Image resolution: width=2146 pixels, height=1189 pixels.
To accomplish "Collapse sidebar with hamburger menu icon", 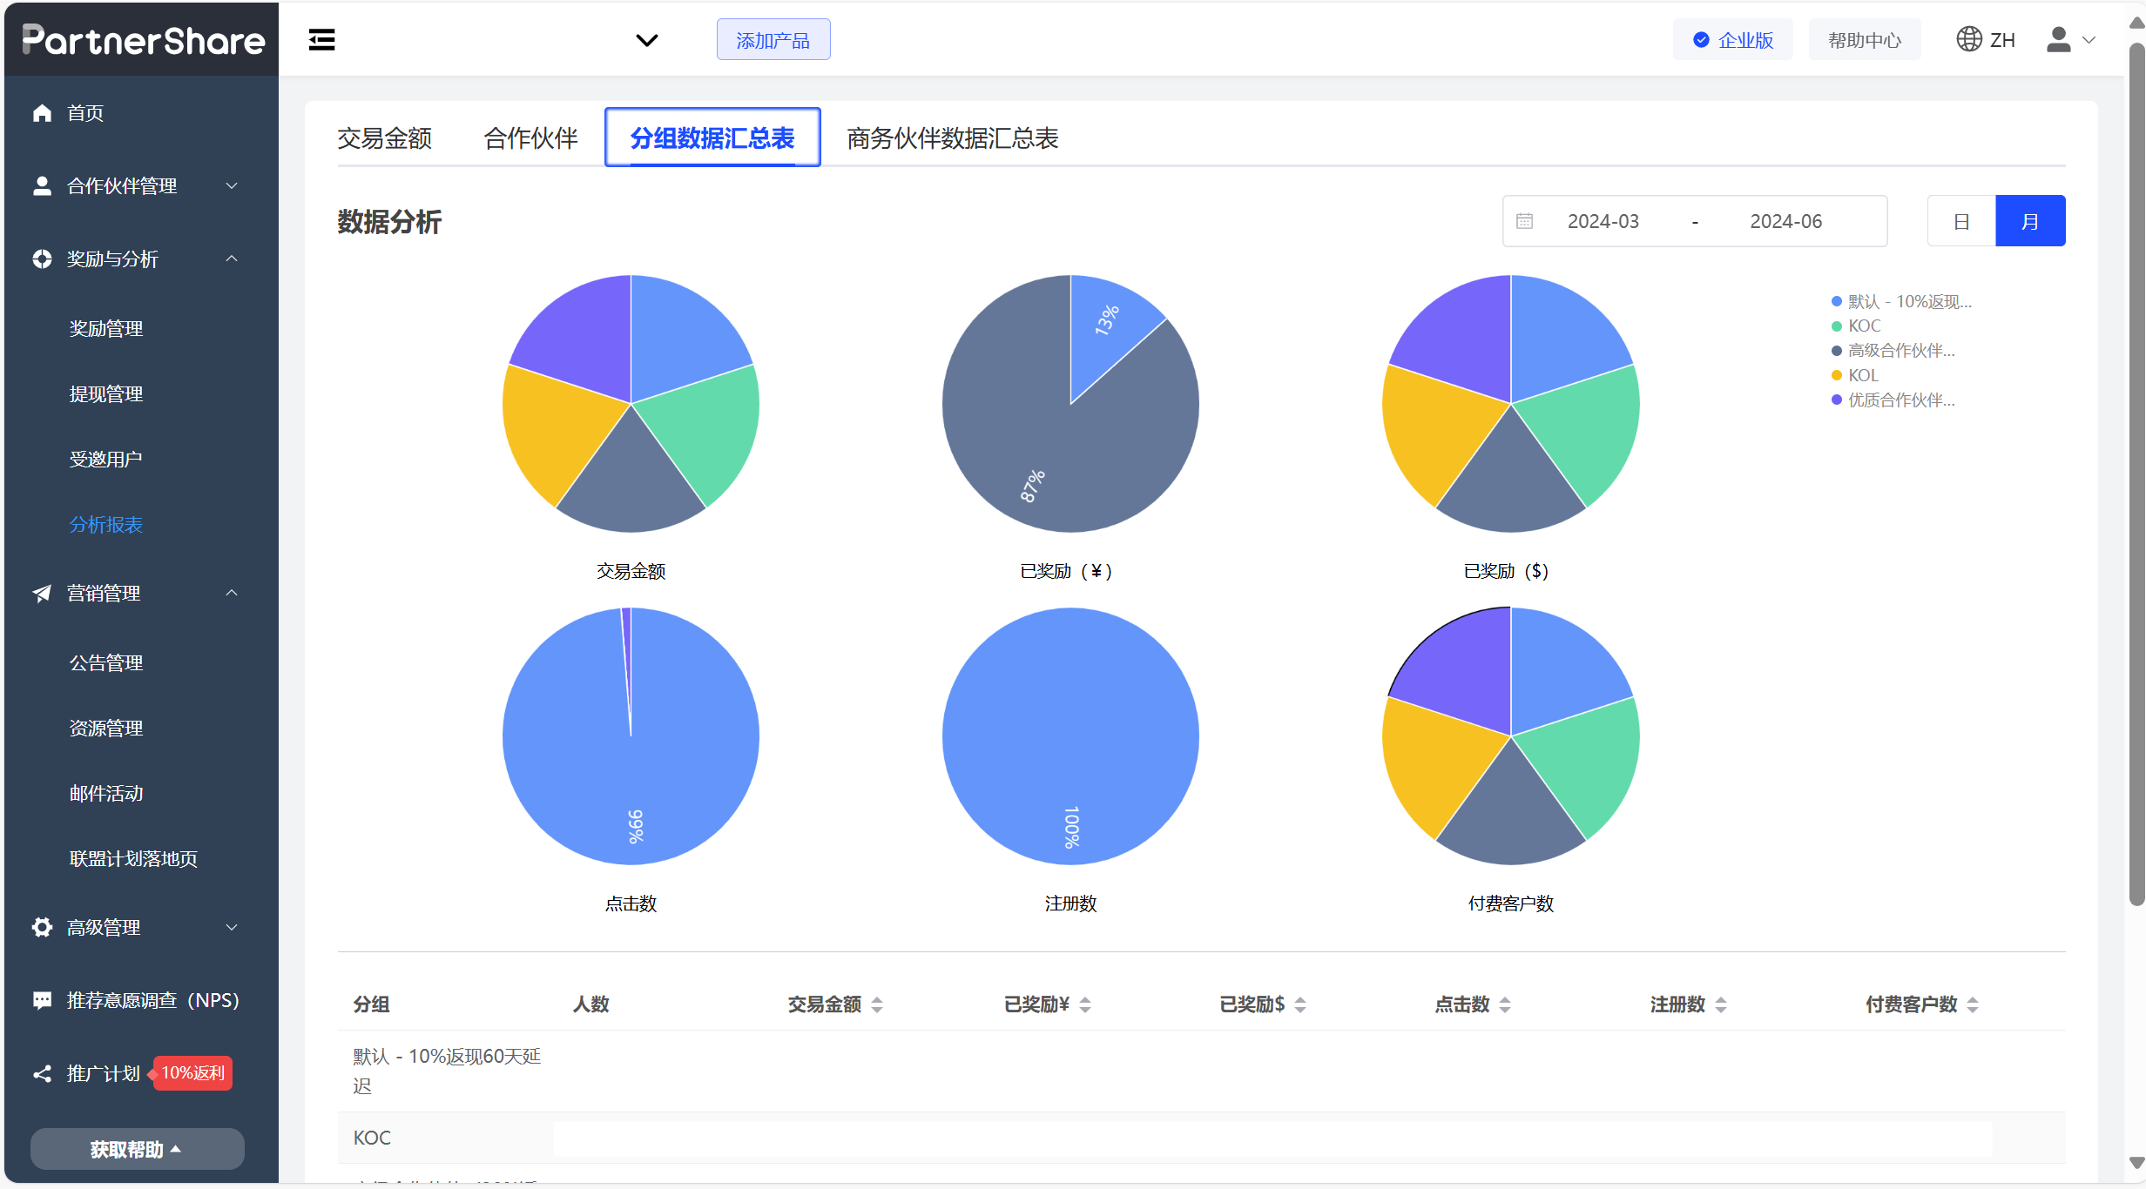I will coord(321,40).
